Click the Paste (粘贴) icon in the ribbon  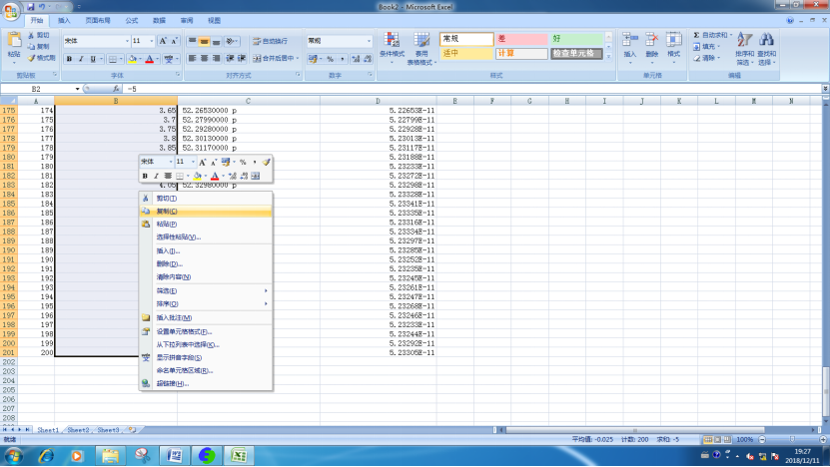14,40
